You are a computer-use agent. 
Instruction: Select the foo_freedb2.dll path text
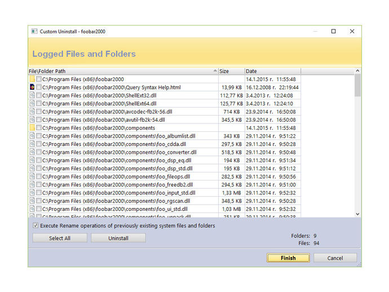coord(118,184)
